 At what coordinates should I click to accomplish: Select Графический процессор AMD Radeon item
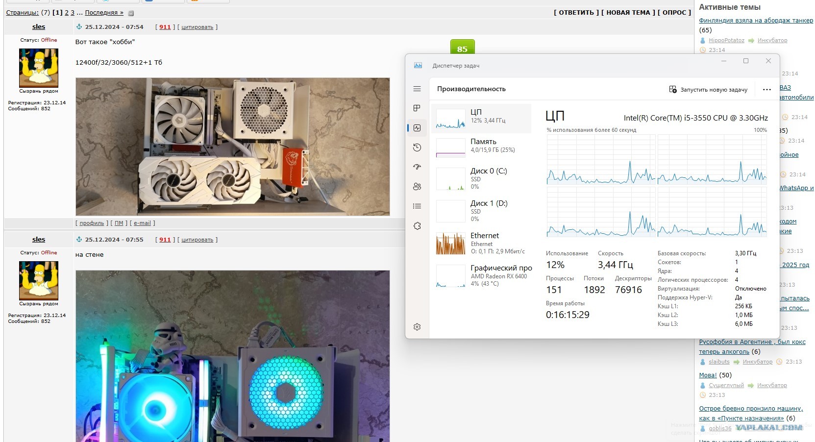[481, 275]
